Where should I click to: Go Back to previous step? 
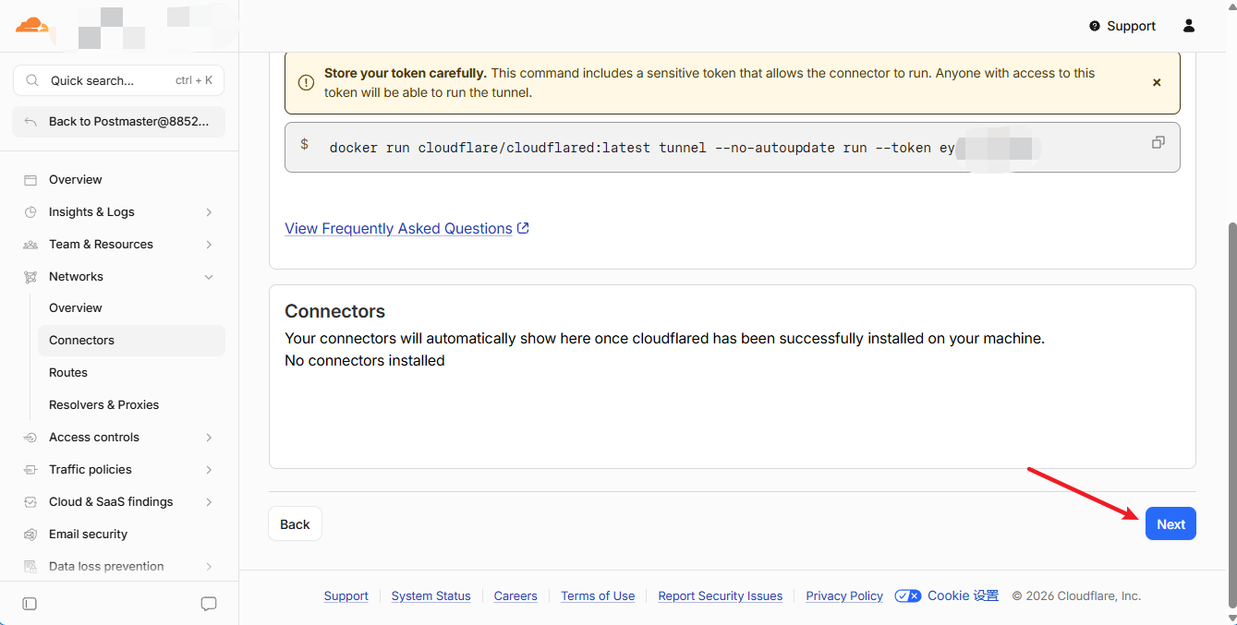pos(295,524)
